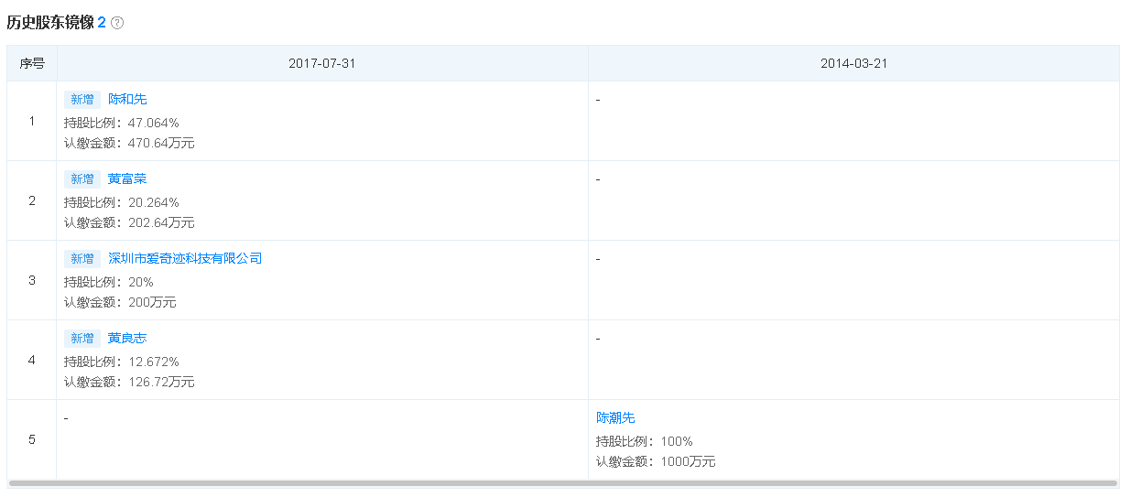The image size is (1130, 497).
Task: Select the 2017-07-31 column header
Action: (321, 64)
